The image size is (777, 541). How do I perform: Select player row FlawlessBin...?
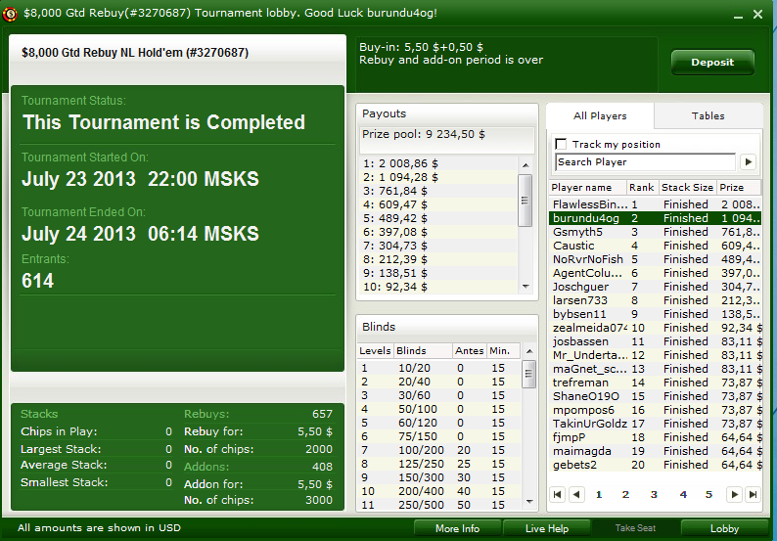point(655,204)
